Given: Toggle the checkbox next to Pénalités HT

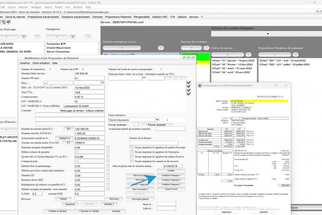Looking at the screenshot, I should 108,175.
